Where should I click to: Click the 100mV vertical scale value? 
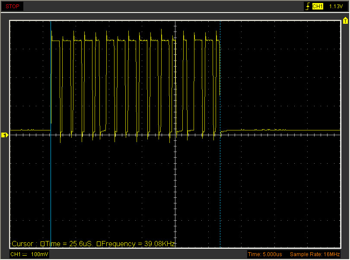[x=39, y=254]
